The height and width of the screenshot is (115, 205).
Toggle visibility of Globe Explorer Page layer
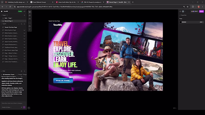tap(24, 30)
